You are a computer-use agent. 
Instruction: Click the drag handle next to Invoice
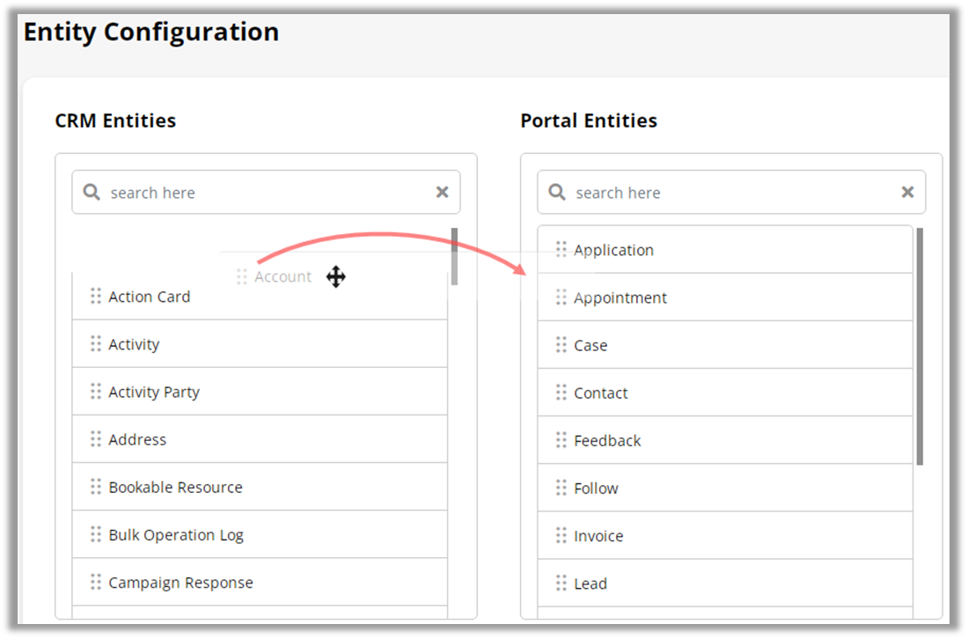pos(561,535)
